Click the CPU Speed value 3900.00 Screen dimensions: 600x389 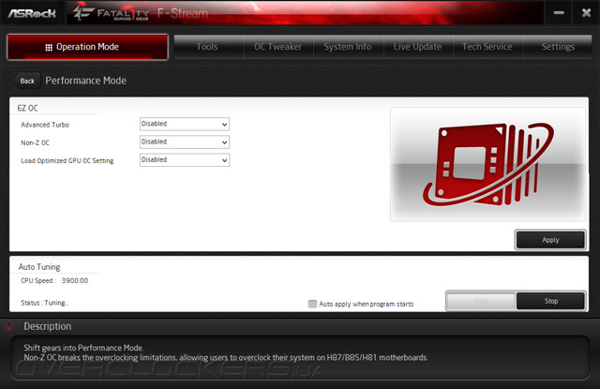coord(75,280)
